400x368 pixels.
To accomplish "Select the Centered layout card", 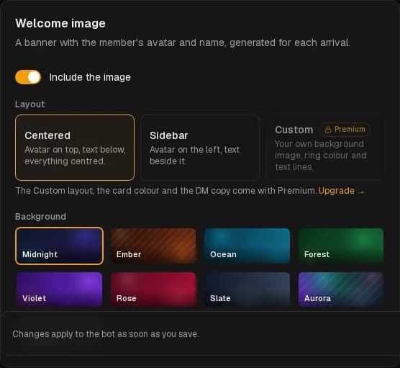I will pyautogui.click(x=75, y=148).
